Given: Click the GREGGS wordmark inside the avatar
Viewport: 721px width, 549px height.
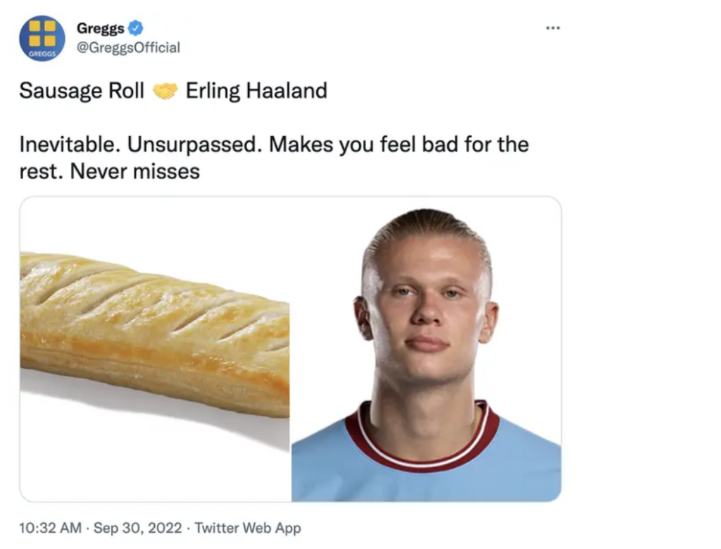Looking at the screenshot, I should pyautogui.click(x=42, y=54).
